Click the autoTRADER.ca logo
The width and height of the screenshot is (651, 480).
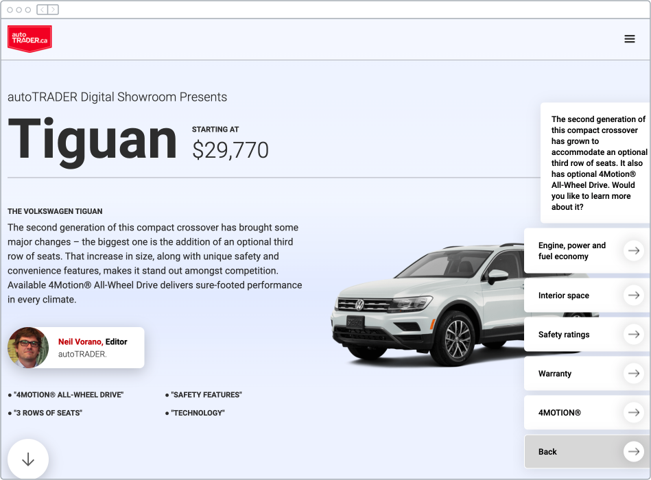coord(29,39)
